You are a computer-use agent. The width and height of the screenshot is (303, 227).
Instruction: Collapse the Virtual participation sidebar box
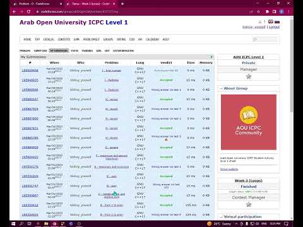[221, 217]
